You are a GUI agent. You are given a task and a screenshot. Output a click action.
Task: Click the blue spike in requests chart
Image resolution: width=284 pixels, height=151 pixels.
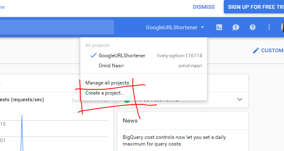22,133
